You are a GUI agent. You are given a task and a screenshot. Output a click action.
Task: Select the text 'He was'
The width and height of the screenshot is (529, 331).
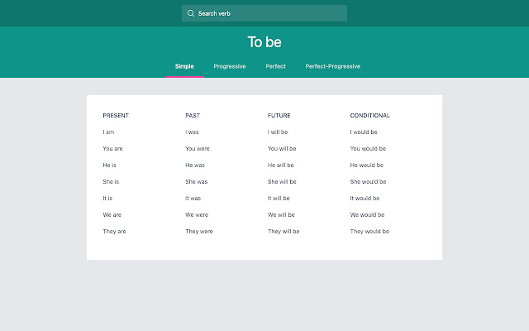[195, 165]
